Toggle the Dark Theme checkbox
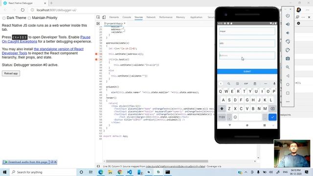This screenshot has height=176, width=313. (x=4, y=18)
